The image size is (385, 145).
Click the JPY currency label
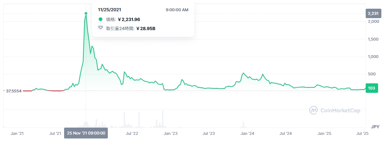(375, 127)
